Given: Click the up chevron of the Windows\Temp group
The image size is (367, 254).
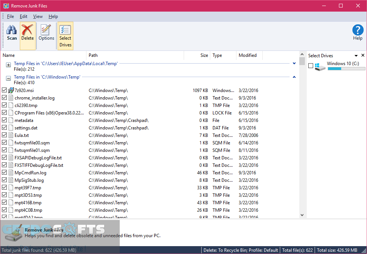Looking at the screenshot, I should 294,77.
